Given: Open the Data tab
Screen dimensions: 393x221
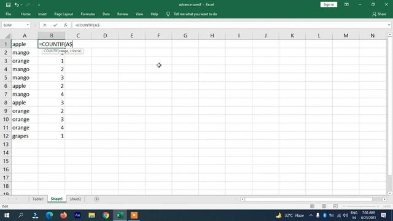Looking at the screenshot, I should (x=106, y=14).
